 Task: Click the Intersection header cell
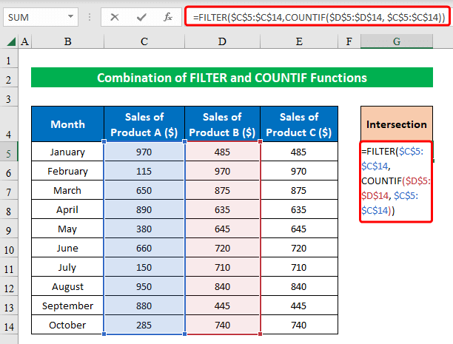coord(396,124)
